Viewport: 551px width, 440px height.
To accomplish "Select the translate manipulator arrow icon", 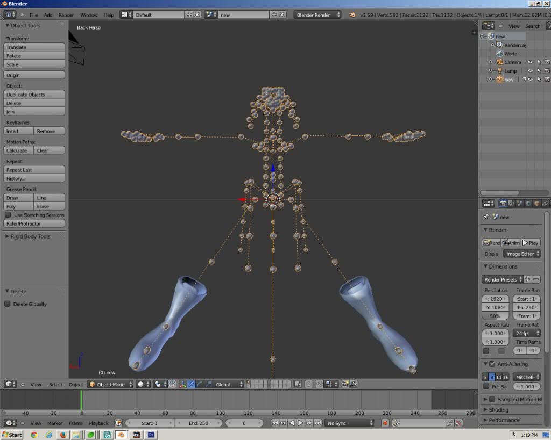I will click(x=191, y=384).
